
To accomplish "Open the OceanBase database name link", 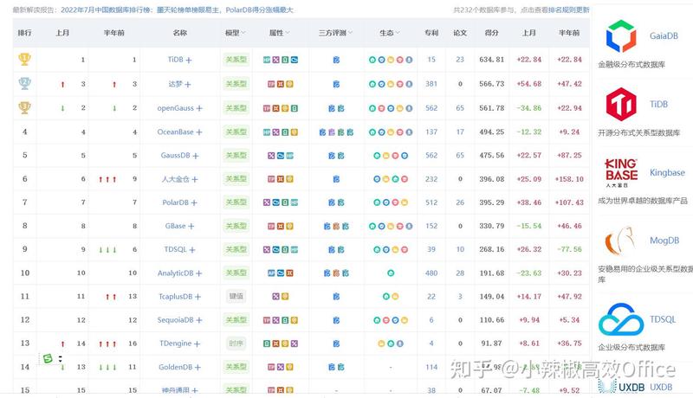I will pos(176,132).
